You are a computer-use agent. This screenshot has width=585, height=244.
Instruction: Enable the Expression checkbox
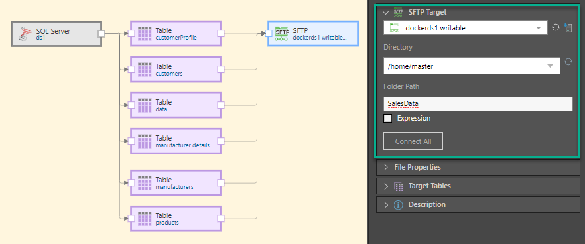tap(388, 118)
